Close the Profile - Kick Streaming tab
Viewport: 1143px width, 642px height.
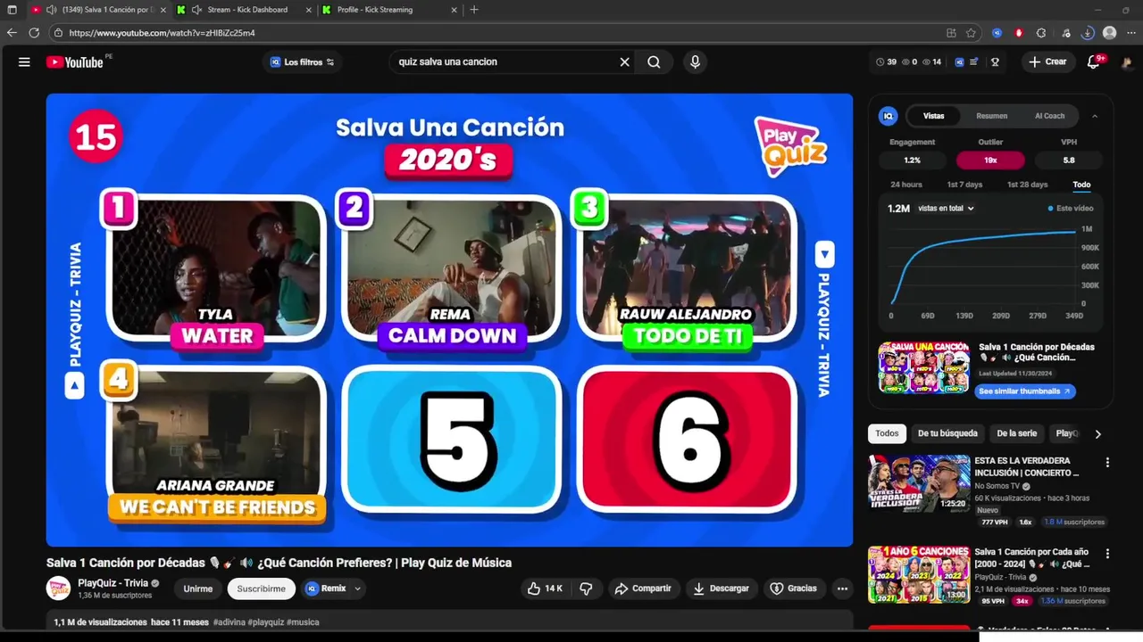click(454, 10)
